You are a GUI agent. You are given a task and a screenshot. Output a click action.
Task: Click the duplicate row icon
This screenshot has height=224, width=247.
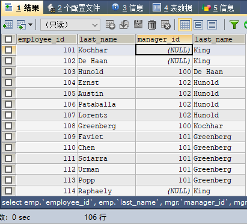click(x=124, y=25)
